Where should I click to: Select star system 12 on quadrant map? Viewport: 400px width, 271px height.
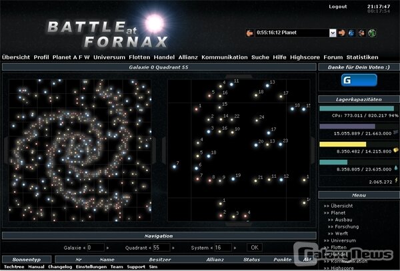point(281,179)
